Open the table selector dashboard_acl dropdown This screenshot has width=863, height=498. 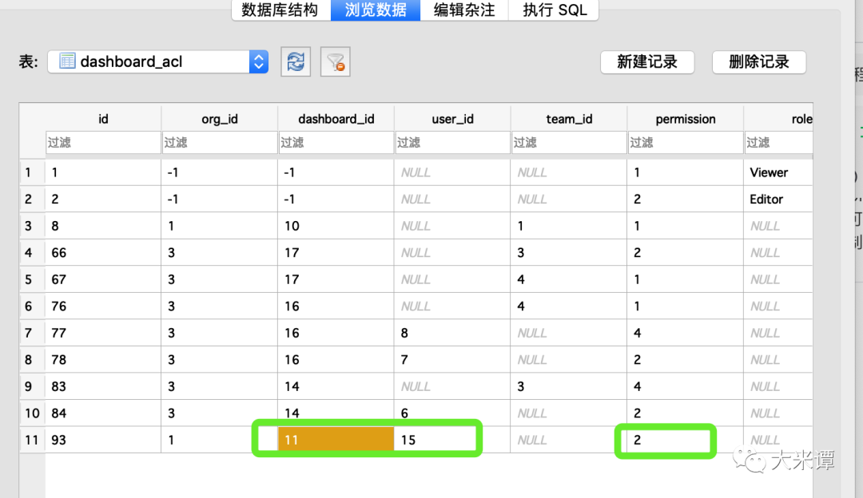[x=158, y=61]
